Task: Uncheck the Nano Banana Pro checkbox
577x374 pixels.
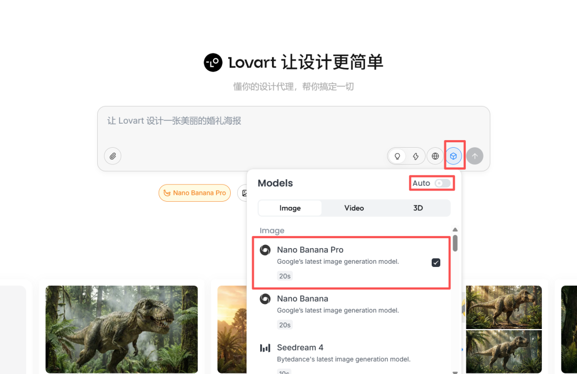Action: tap(436, 262)
